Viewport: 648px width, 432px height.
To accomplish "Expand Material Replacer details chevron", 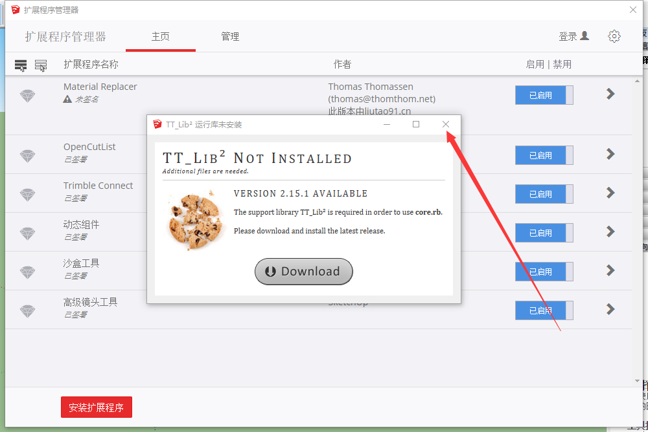I will tap(610, 94).
